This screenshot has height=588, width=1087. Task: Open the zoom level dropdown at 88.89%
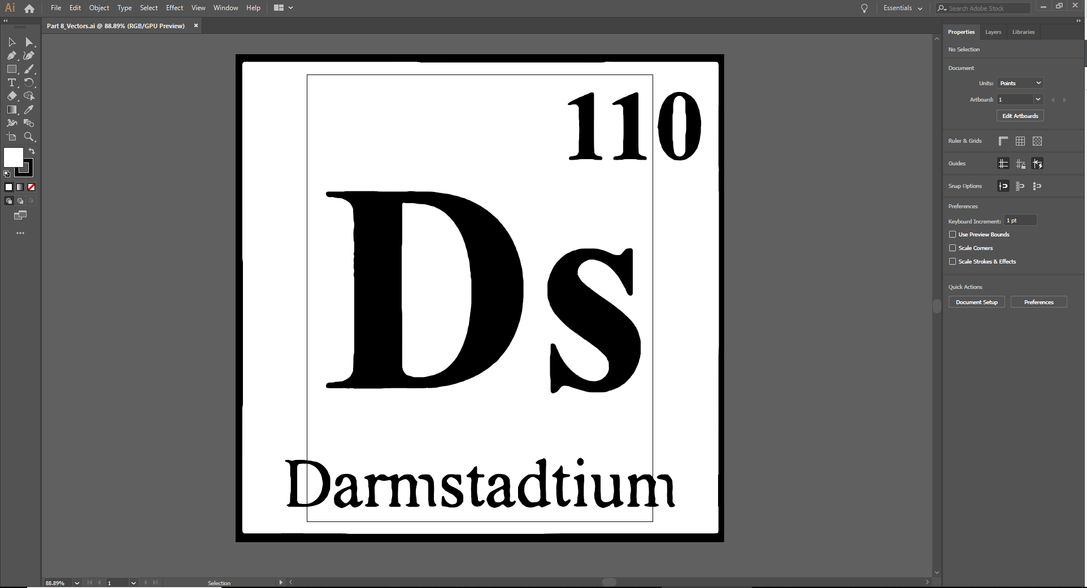pyautogui.click(x=77, y=583)
